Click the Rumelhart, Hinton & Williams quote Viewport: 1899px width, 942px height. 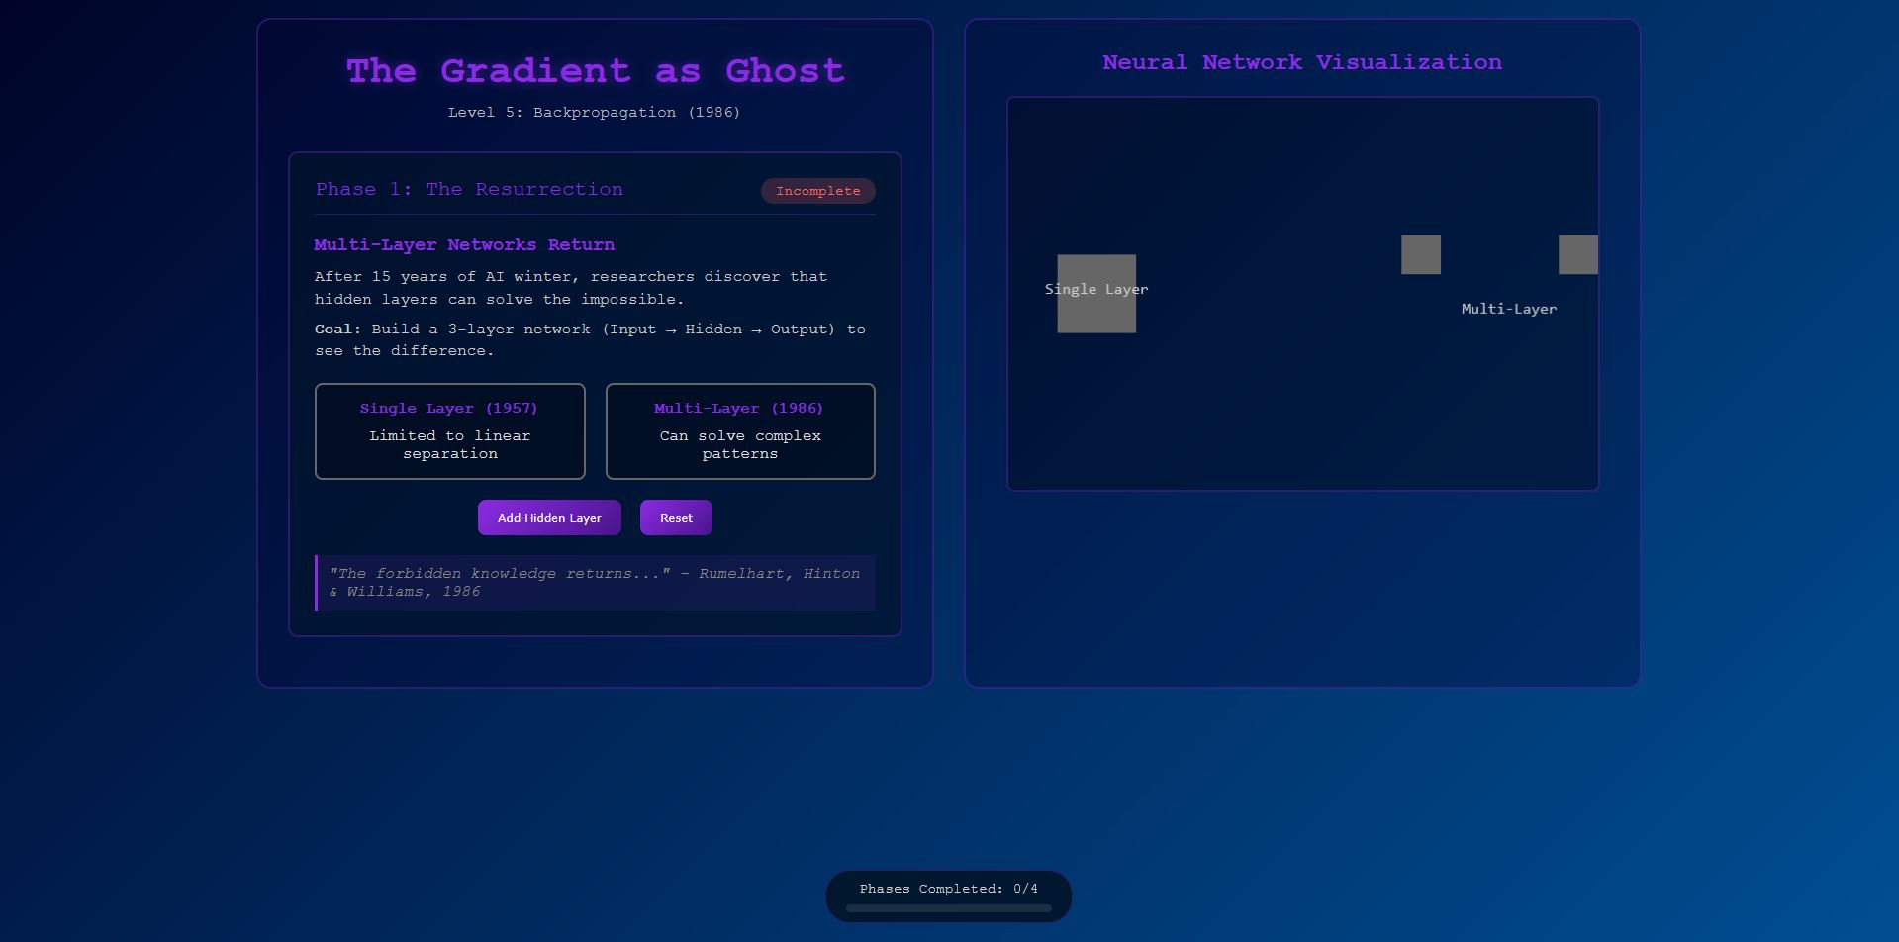(x=595, y=583)
